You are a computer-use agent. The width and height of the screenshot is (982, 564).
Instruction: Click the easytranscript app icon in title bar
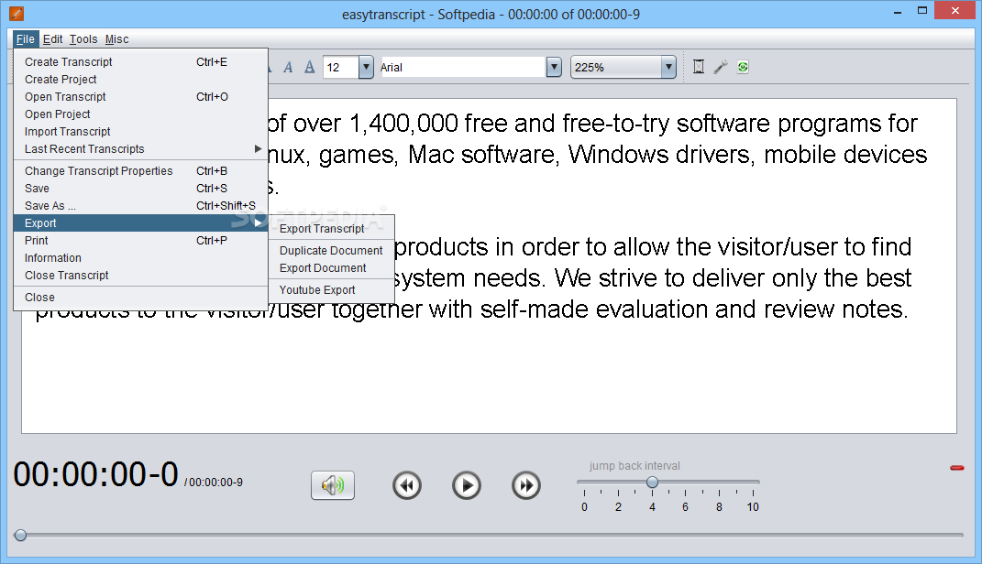(17, 13)
